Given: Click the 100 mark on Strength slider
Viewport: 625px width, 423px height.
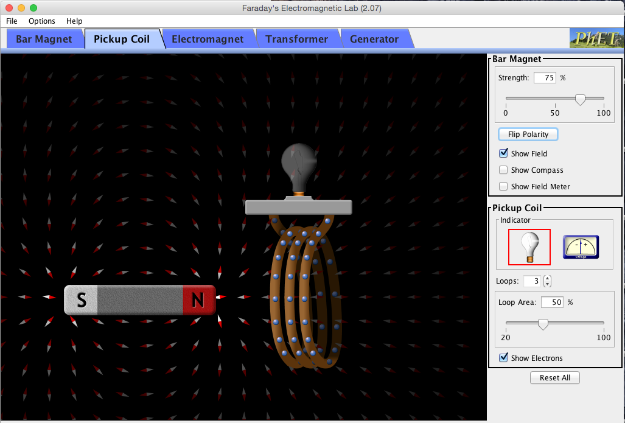Looking at the screenshot, I should click(x=604, y=113).
